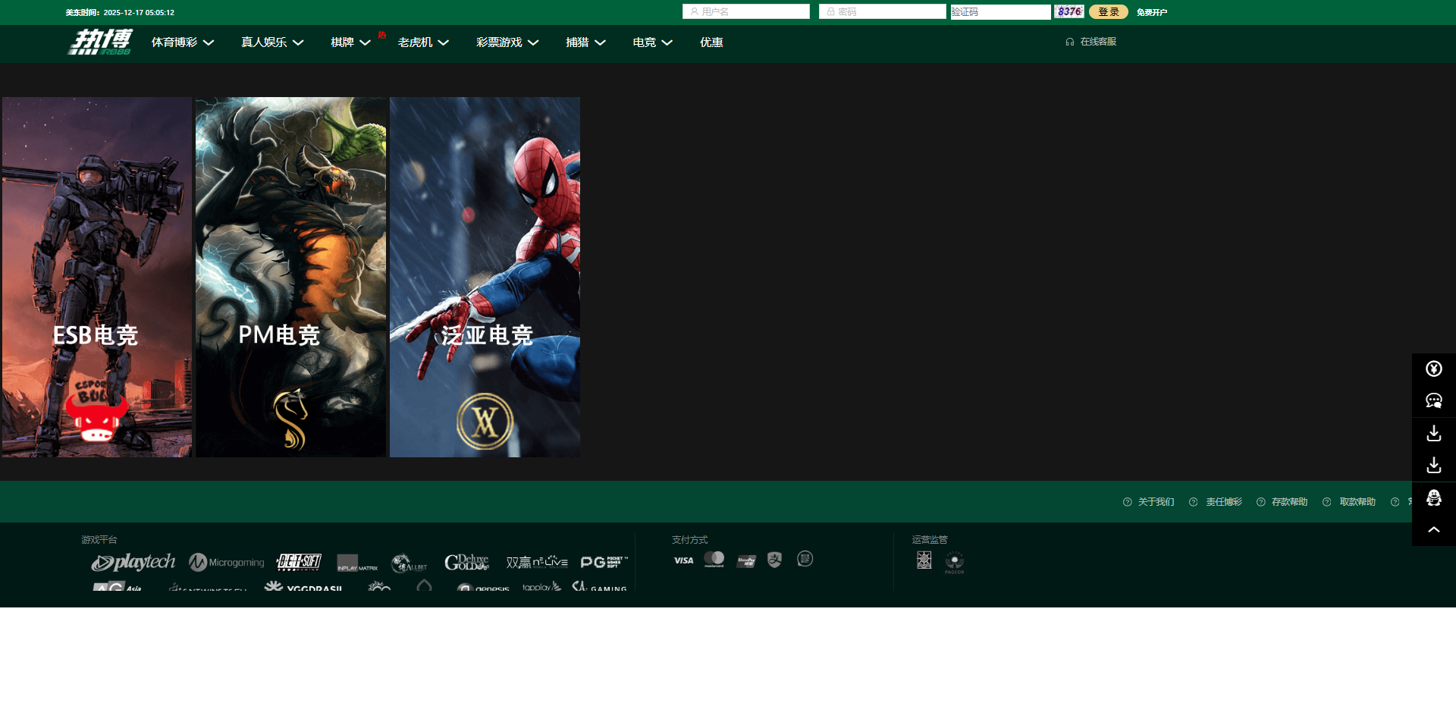Click the Microgaming platform logo
The width and height of the screenshot is (1456, 703).
tap(227, 562)
